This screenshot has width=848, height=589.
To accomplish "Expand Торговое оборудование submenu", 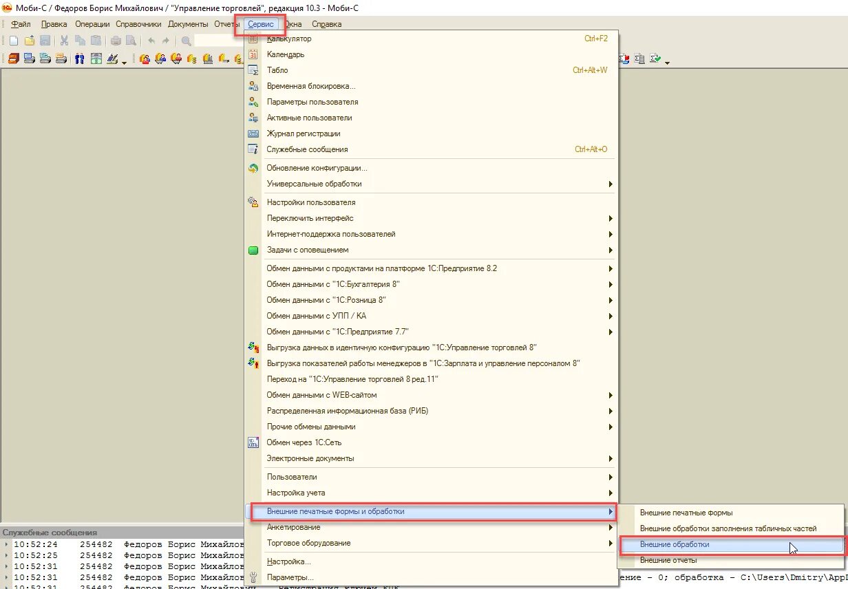I will point(432,543).
